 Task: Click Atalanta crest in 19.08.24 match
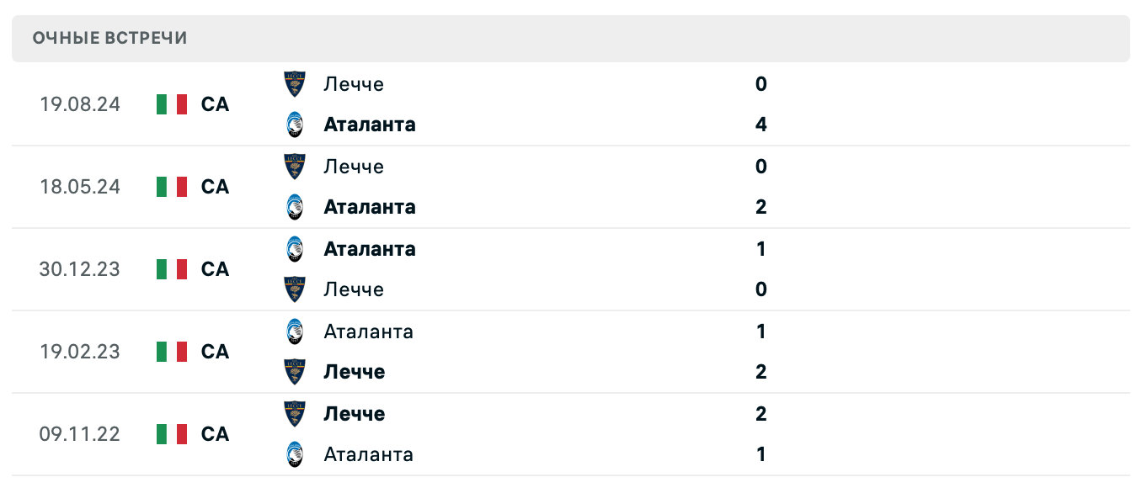[295, 125]
